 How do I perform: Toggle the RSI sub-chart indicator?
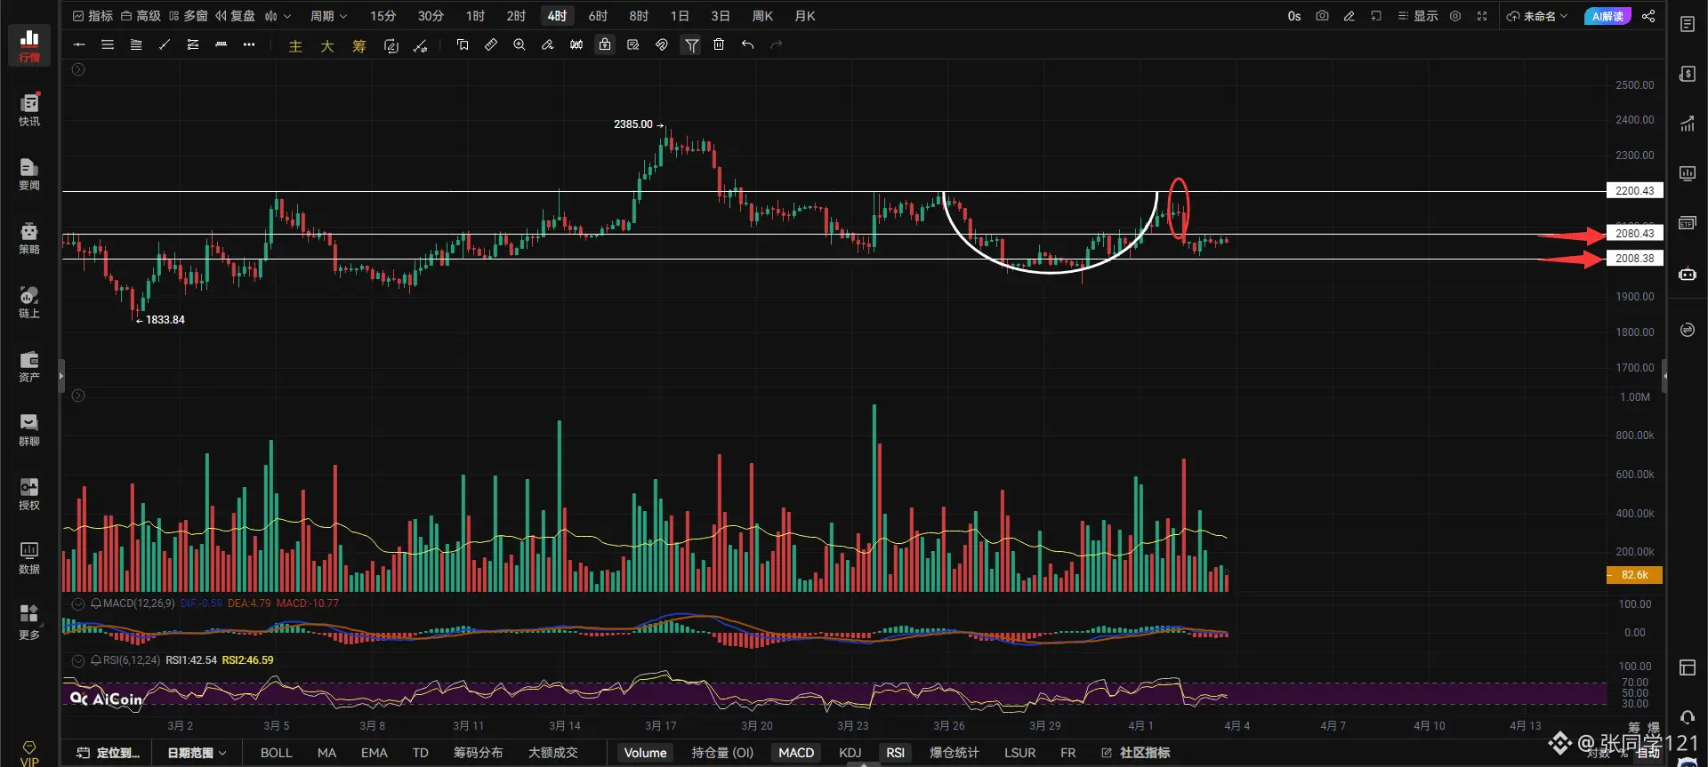pos(895,753)
